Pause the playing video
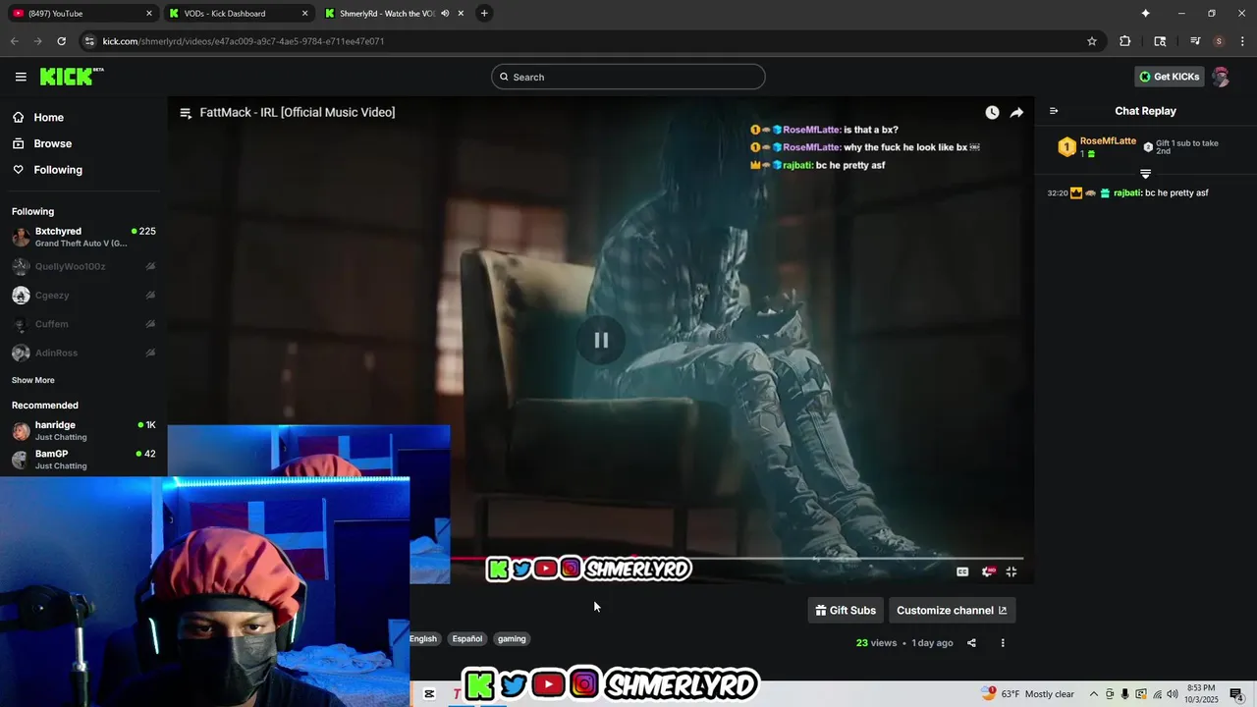 point(601,341)
